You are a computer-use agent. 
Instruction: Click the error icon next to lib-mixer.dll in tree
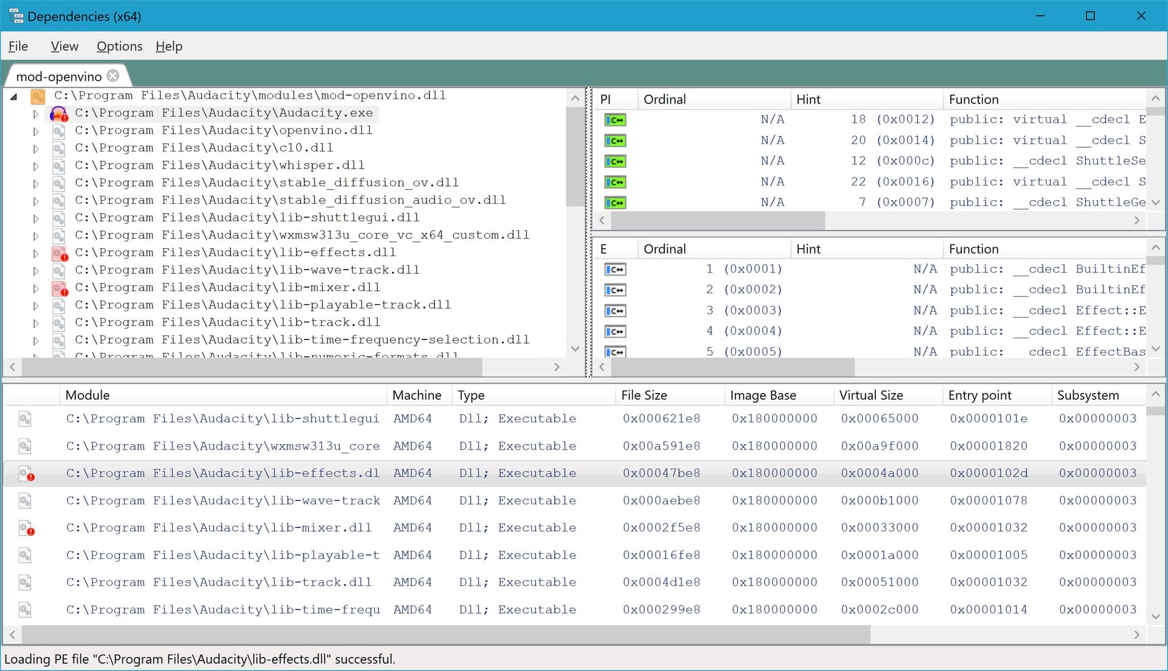[x=59, y=288]
